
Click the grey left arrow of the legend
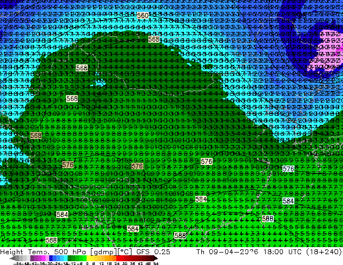pyautogui.click(x=12, y=259)
